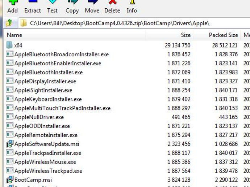Click packed size value 2 290 122
The height and width of the screenshot is (187, 250).
click(226, 180)
